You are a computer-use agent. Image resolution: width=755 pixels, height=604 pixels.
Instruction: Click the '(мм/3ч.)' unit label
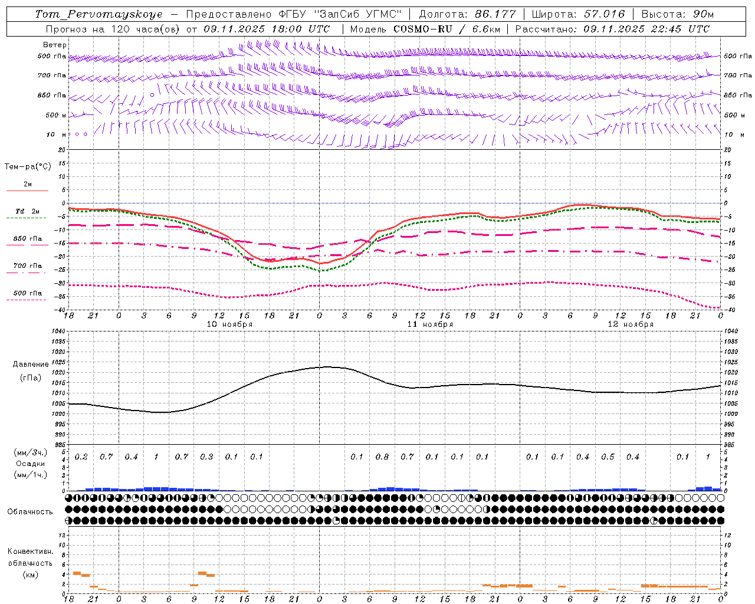pyautogui.click(x=30, y=452)
